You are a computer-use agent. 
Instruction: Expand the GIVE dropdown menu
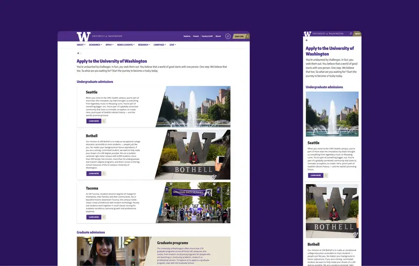tap(173, 45)
